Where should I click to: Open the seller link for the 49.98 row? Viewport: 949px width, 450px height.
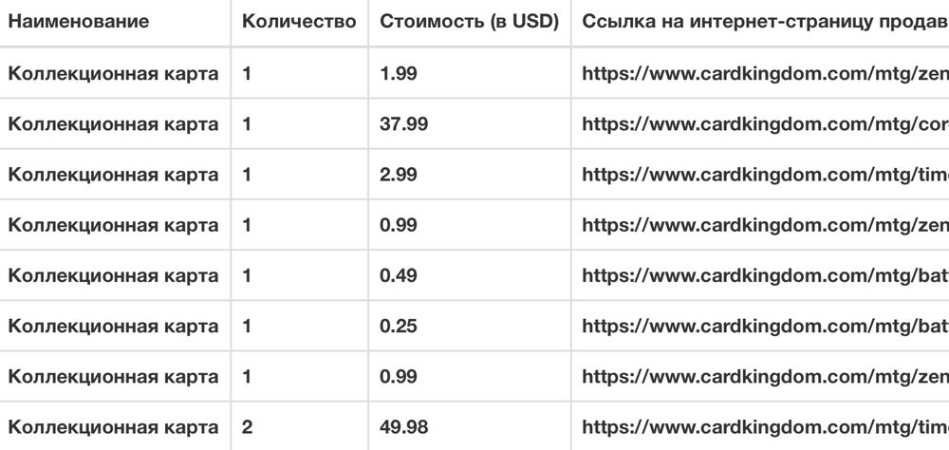(x=764, y=427)
